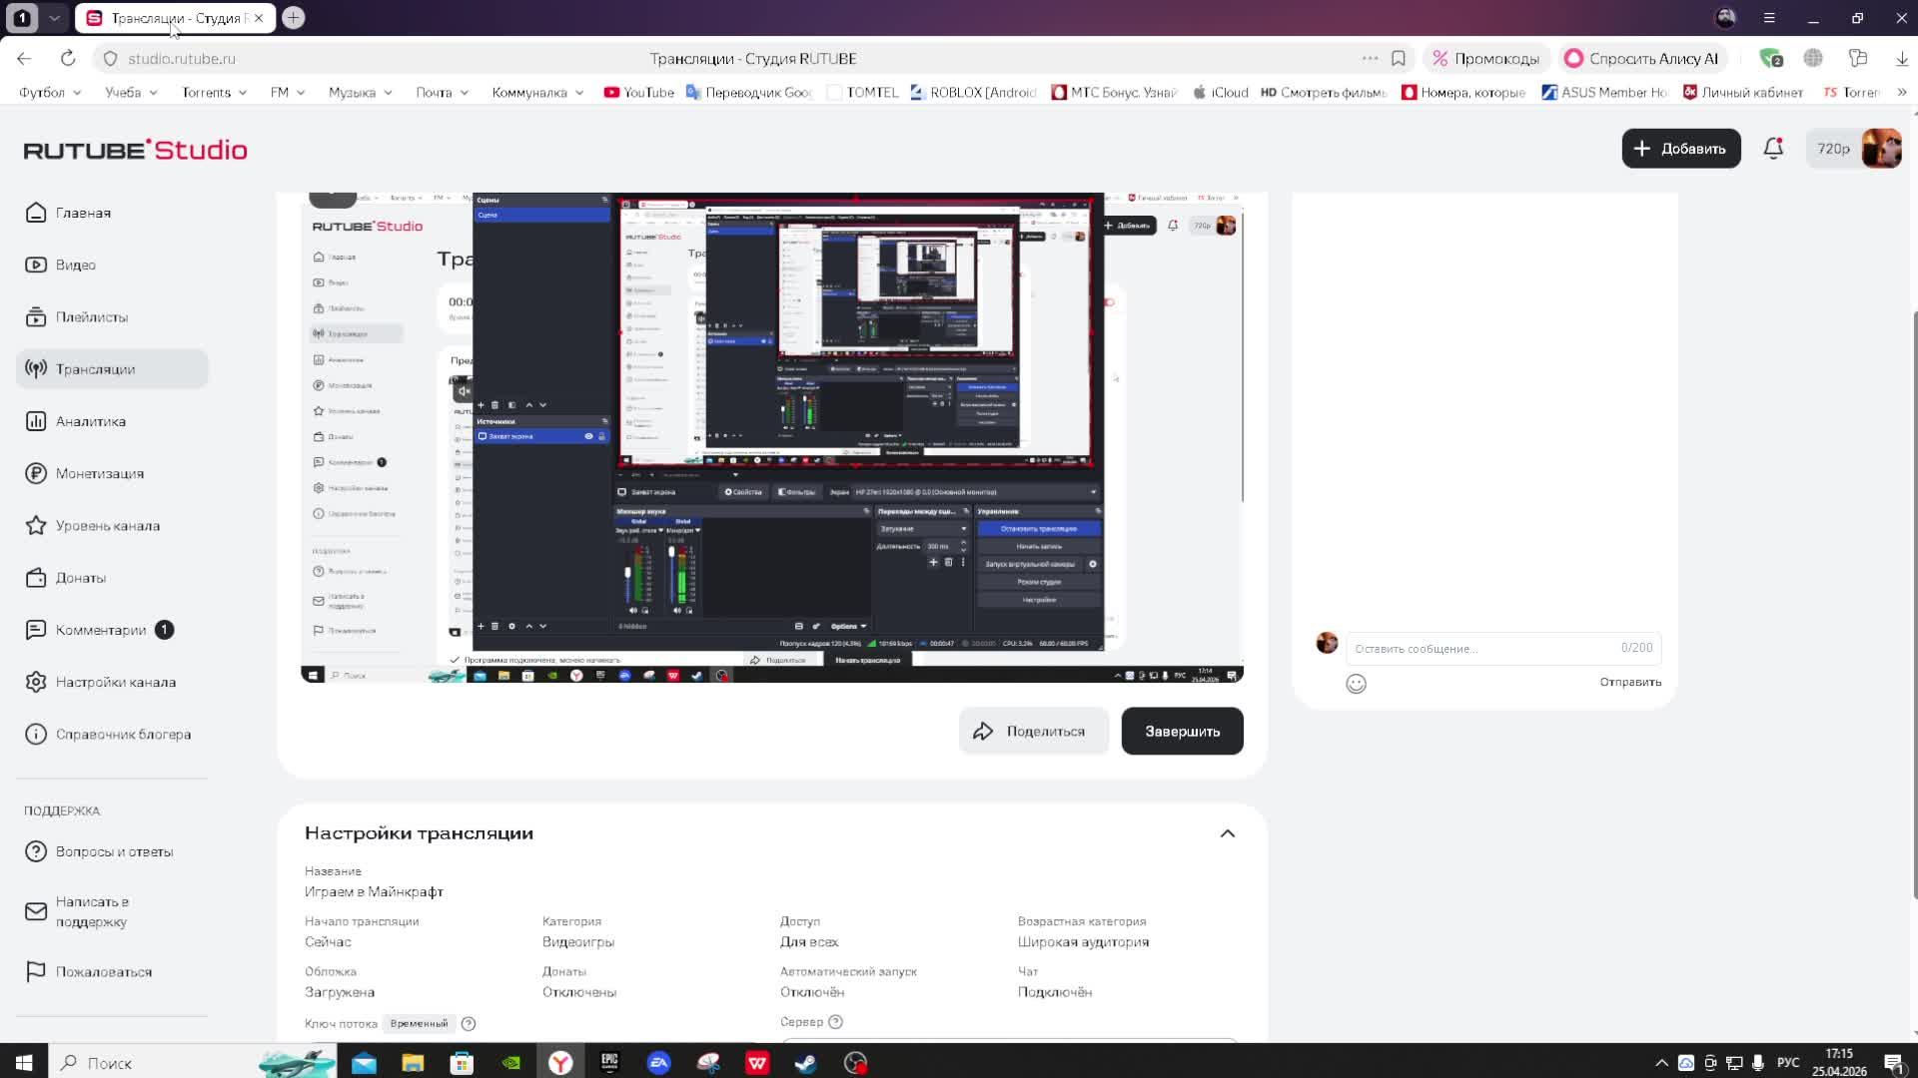Viewport: 1918px width, 1078px height.
Task: Click browser bookmark page icon
Action: coord(1399,59)
